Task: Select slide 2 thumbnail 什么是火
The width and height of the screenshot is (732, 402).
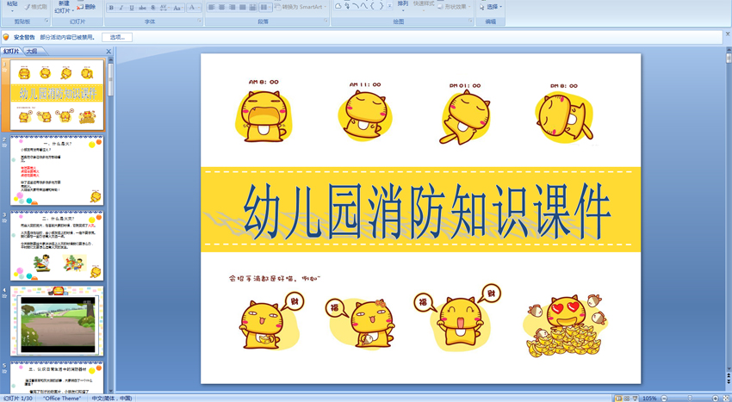Action: [57, 170]
